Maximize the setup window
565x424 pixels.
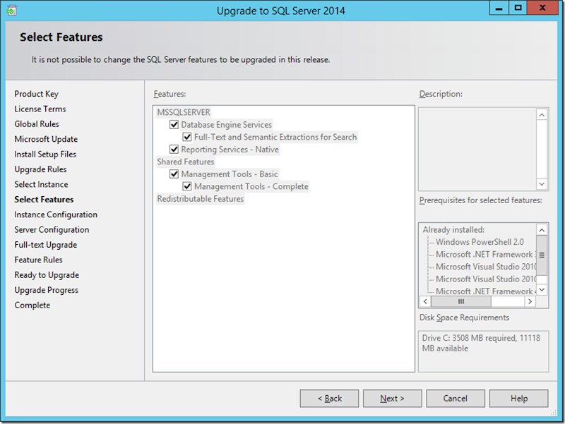518,8
